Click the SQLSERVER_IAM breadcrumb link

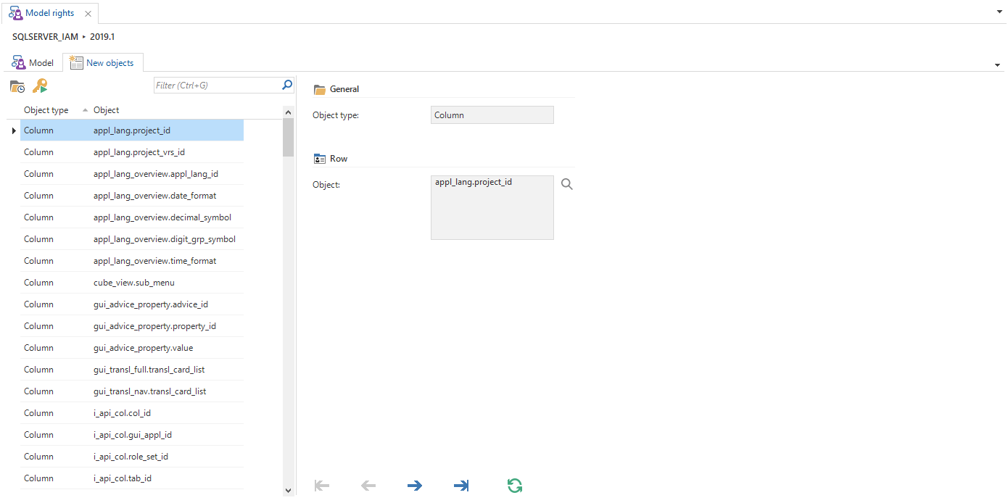point(45,36)
